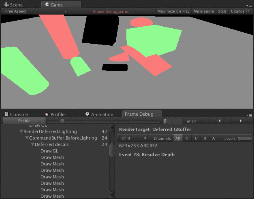Open Frame Debug panel options menu

click(249, 115)
